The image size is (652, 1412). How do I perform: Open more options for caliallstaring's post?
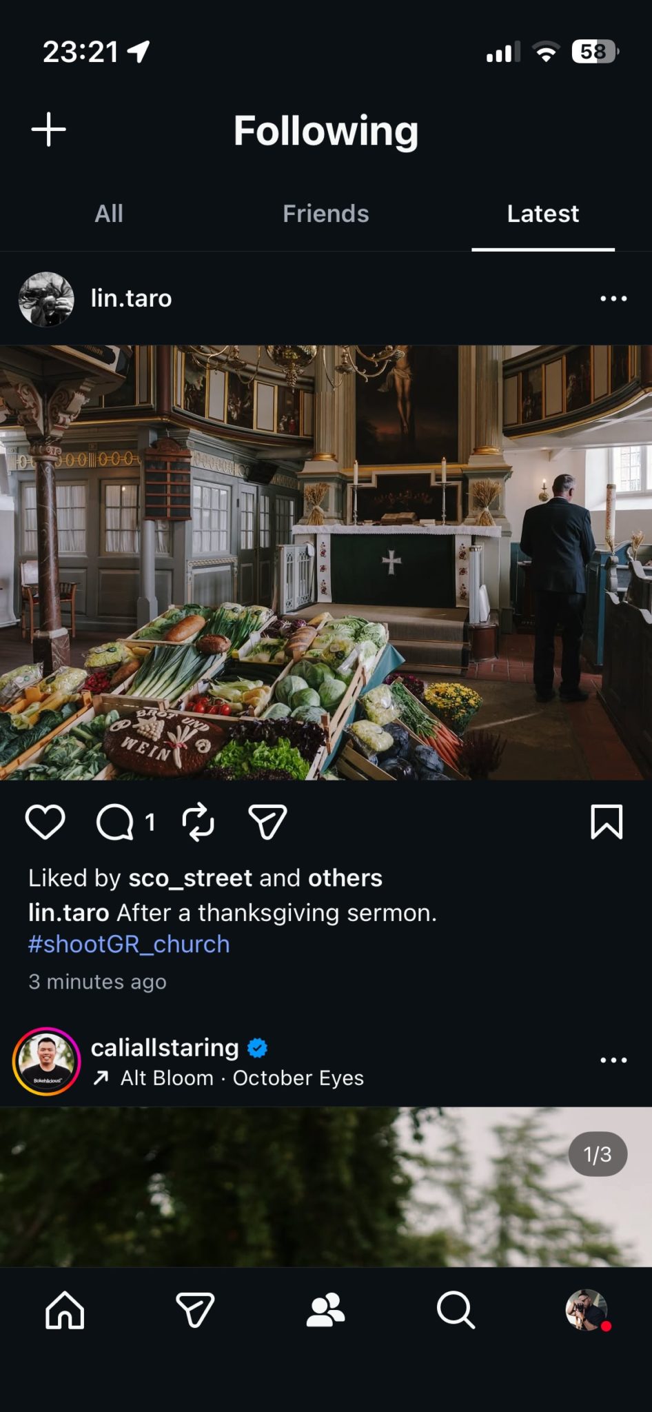tap(613, 1060)
